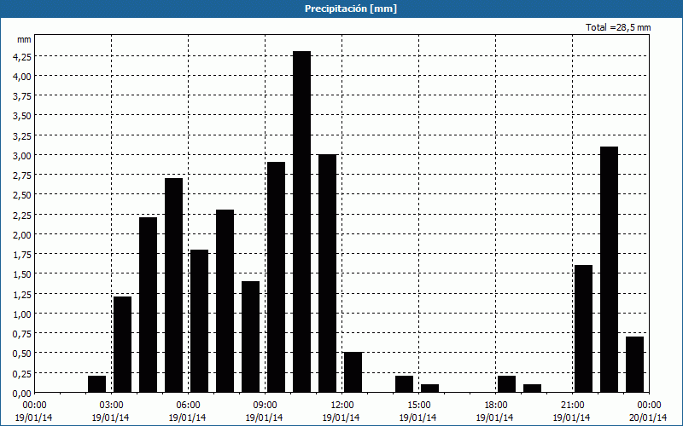The height and width of the screenshot is (426, 683).
Task: Click the 15:00 x-axis time label
Action: click(419, 406)
